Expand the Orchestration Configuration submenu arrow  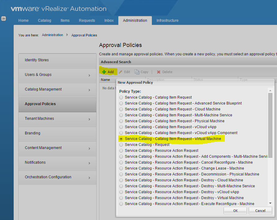point(89,178)
